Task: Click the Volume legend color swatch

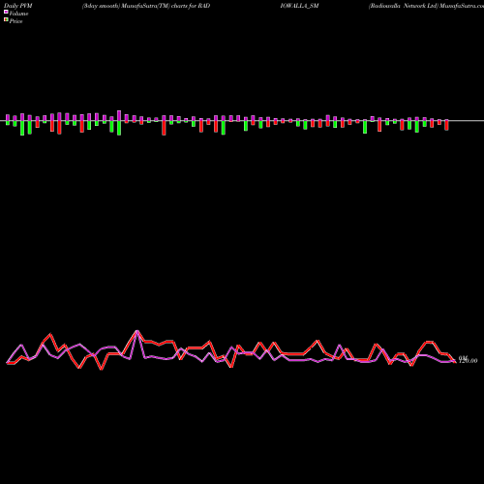Action: point(6,13)
